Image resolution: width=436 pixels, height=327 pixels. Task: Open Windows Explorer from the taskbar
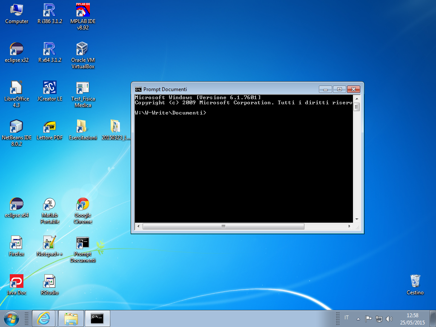click(x=71, y=318)
